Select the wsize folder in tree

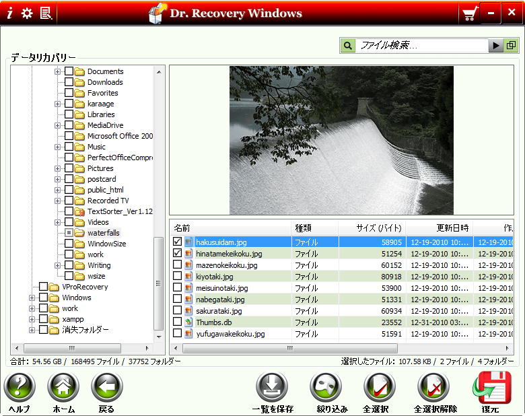click(x=96, y=277)
